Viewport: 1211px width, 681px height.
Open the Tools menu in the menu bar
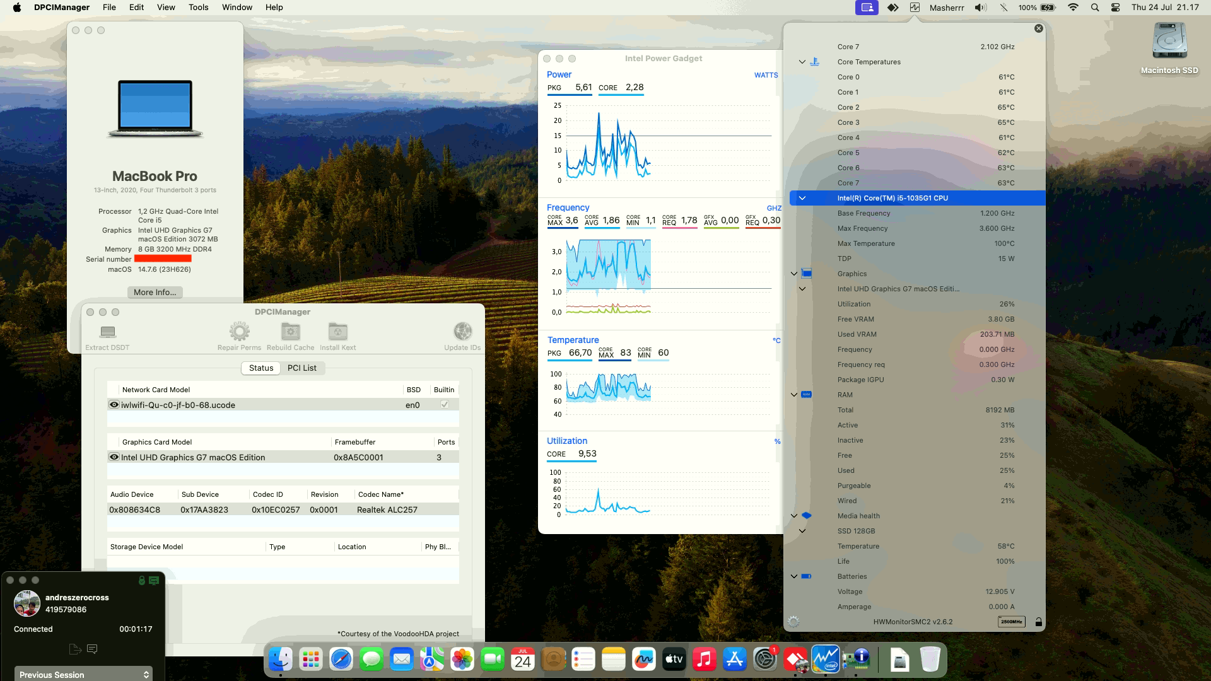[x=198, y=8]
